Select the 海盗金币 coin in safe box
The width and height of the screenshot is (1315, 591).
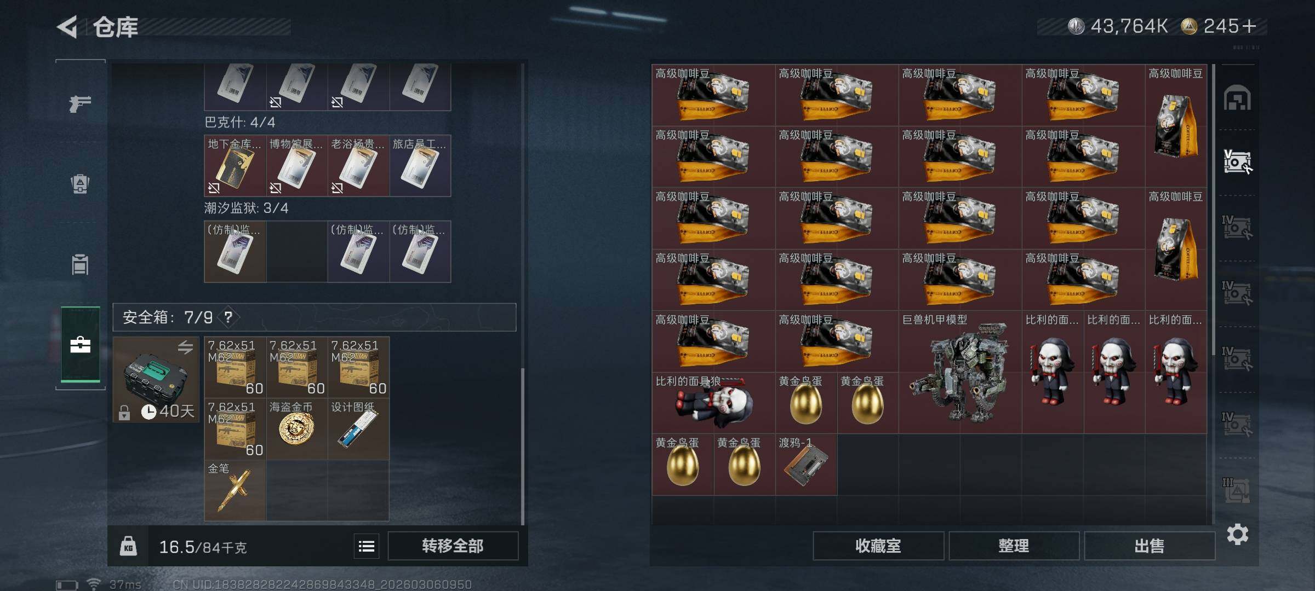[x=296, y=428]
